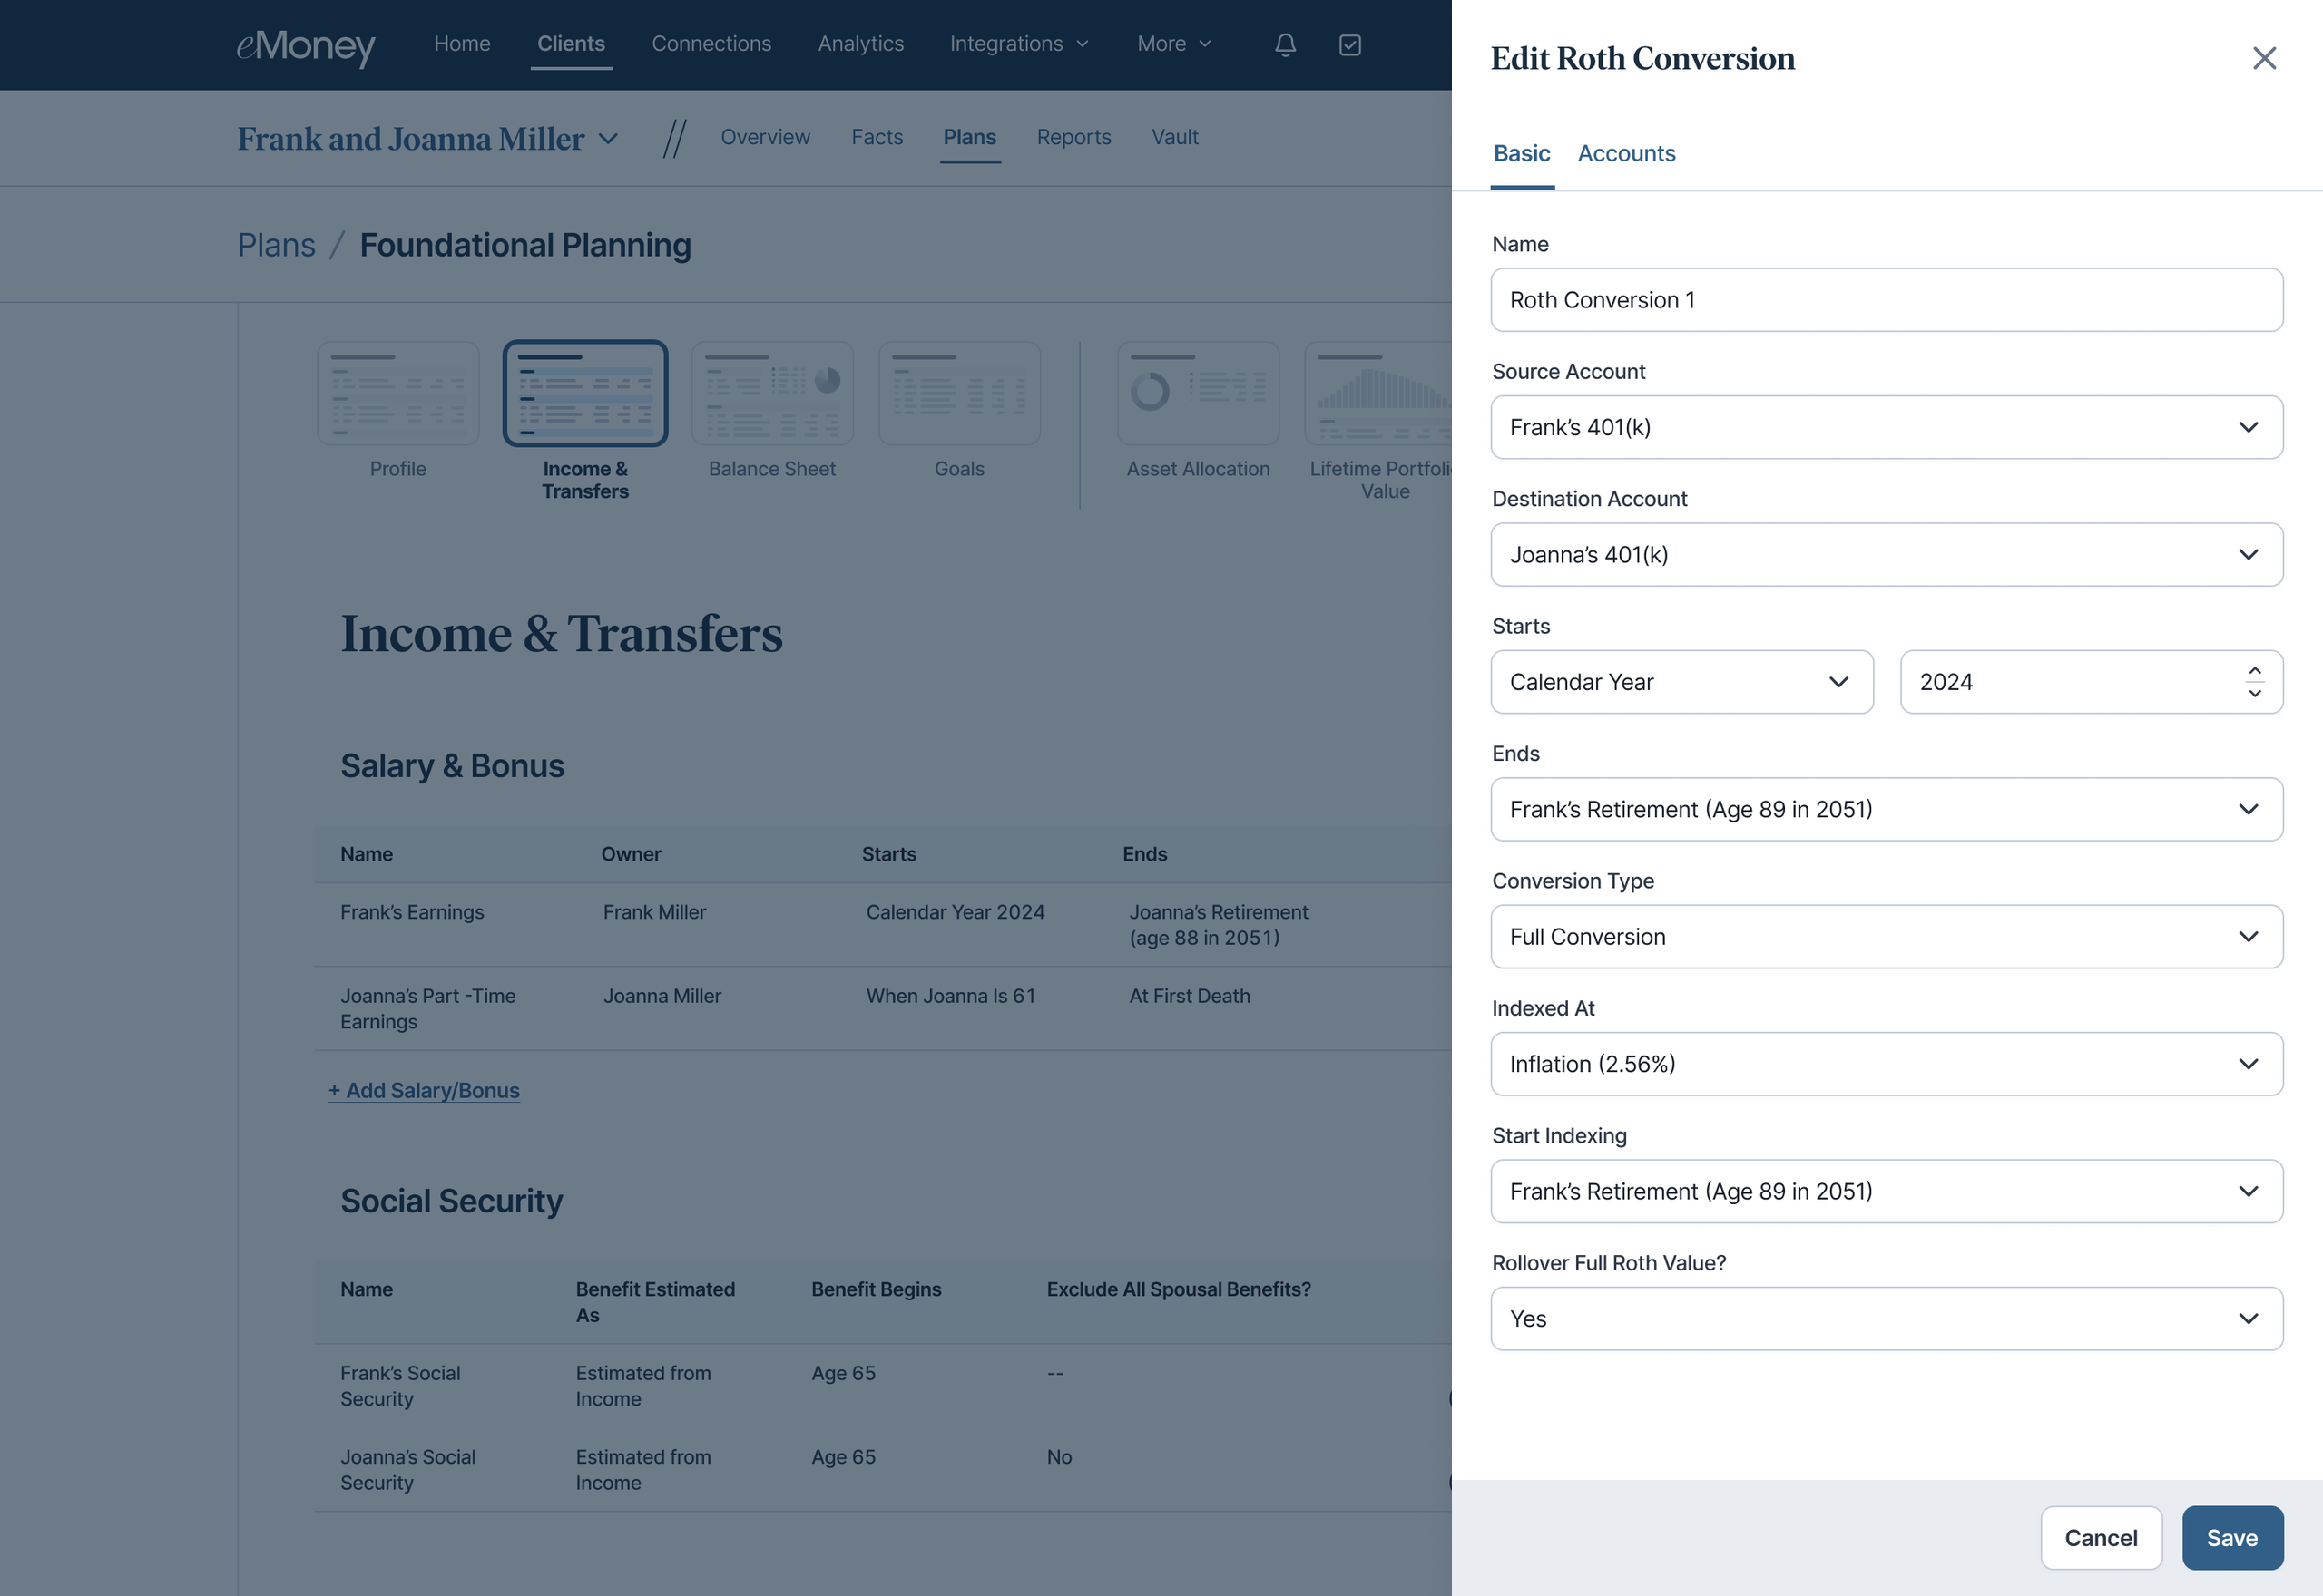Expand the Conversion Type dropdown
This screenshot has height=1596, width=2323.
(1887, 936)
